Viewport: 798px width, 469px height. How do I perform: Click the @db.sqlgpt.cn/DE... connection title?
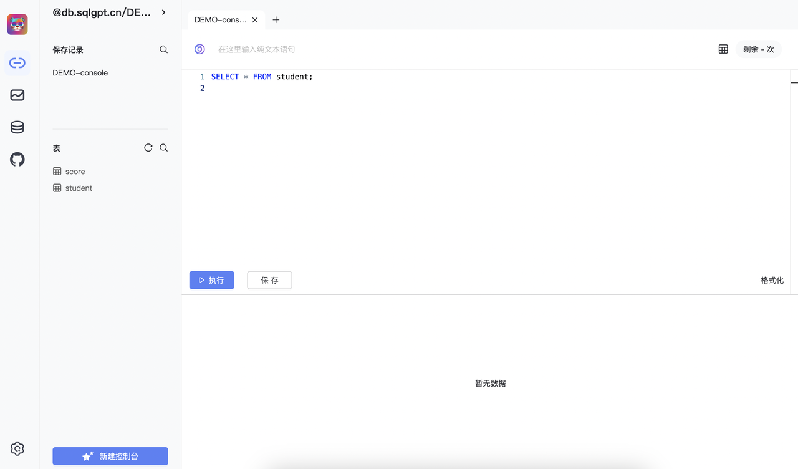tap(102, 12)
